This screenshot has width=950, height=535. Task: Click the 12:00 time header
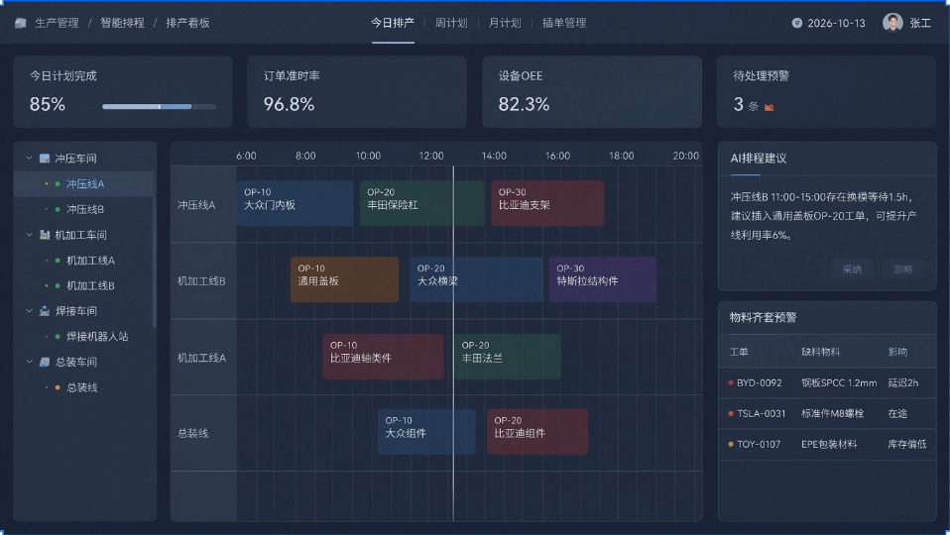[x=430, y=157]
